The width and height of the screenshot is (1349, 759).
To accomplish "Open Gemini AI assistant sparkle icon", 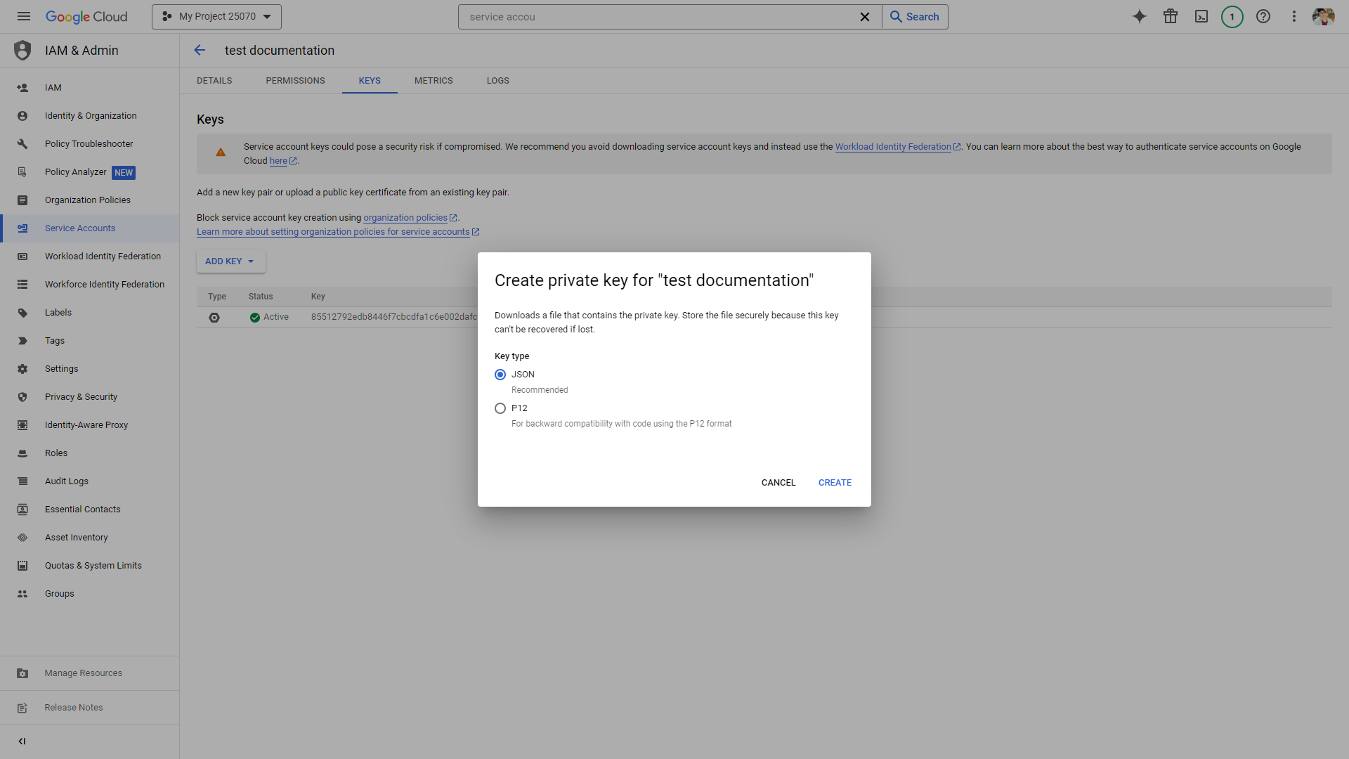I will pos(1140,17).
